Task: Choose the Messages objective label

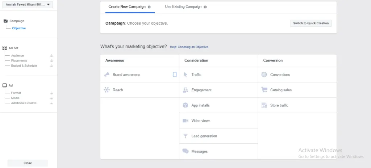Action: [199, 151]
